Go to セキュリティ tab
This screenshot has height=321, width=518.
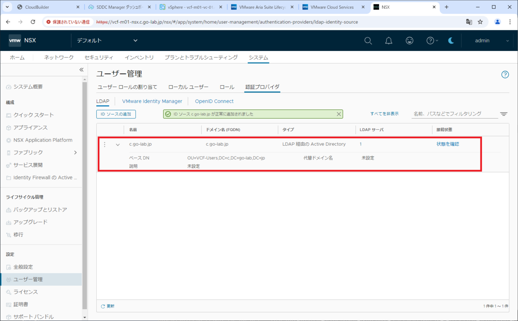tap(99, 57)
